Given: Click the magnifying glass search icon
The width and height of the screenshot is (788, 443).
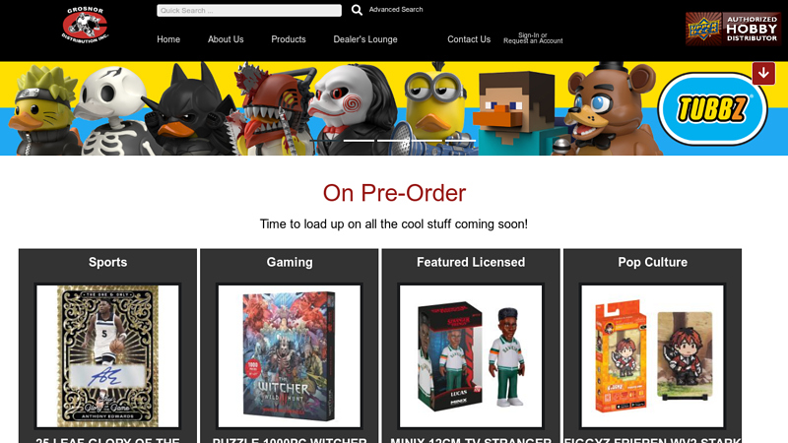Looking at the screenshot, I should pyautogui.click(x=357, y=10).
